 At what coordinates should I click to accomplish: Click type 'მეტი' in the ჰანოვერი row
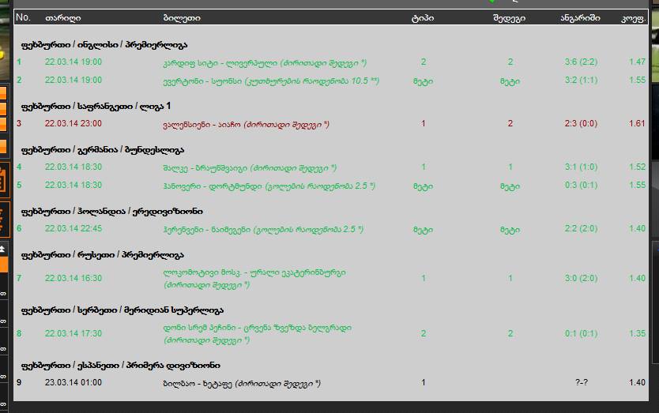click(x=424, y=186)
